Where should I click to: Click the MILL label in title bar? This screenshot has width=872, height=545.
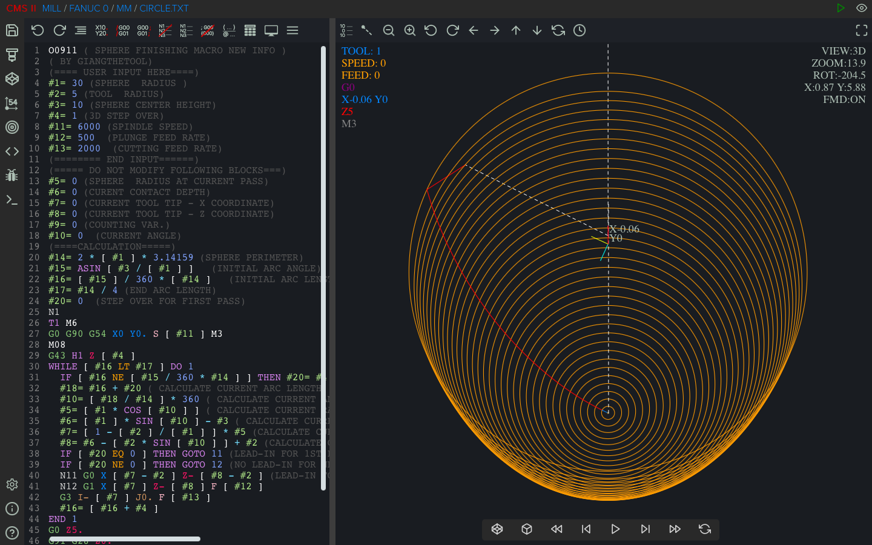click(51, 8)
